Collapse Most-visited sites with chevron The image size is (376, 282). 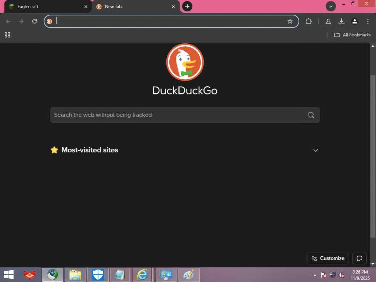coord(315,150)
